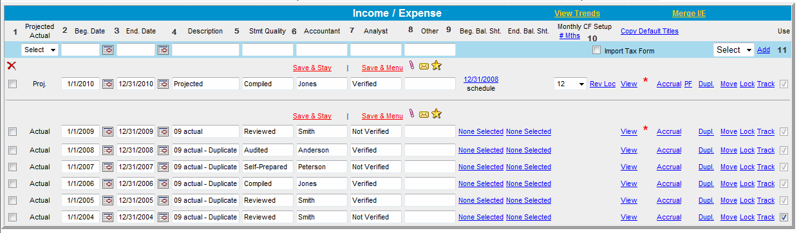Open calendar picker for new End. Date
Screen dimensions: 799x233
164,50
